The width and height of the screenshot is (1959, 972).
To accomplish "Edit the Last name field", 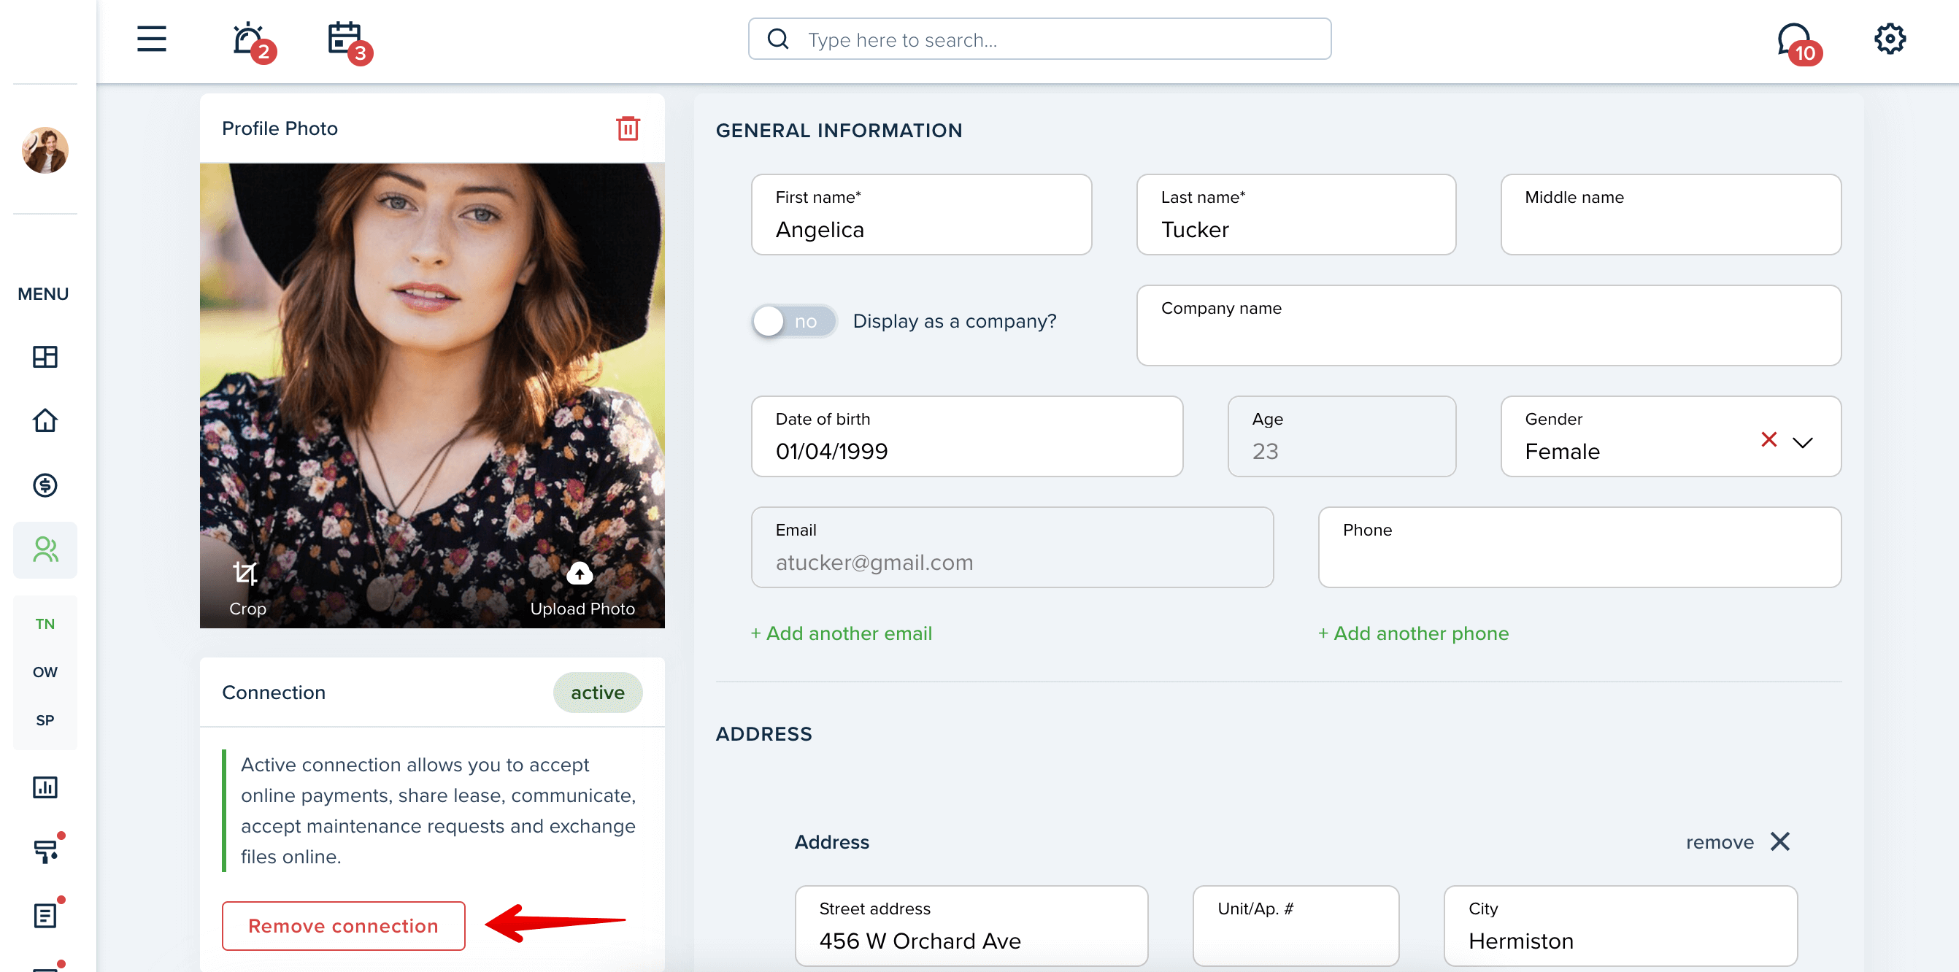I will click(1296, 215).
